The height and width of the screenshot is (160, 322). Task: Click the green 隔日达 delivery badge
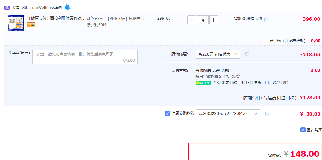coord(203,83)
